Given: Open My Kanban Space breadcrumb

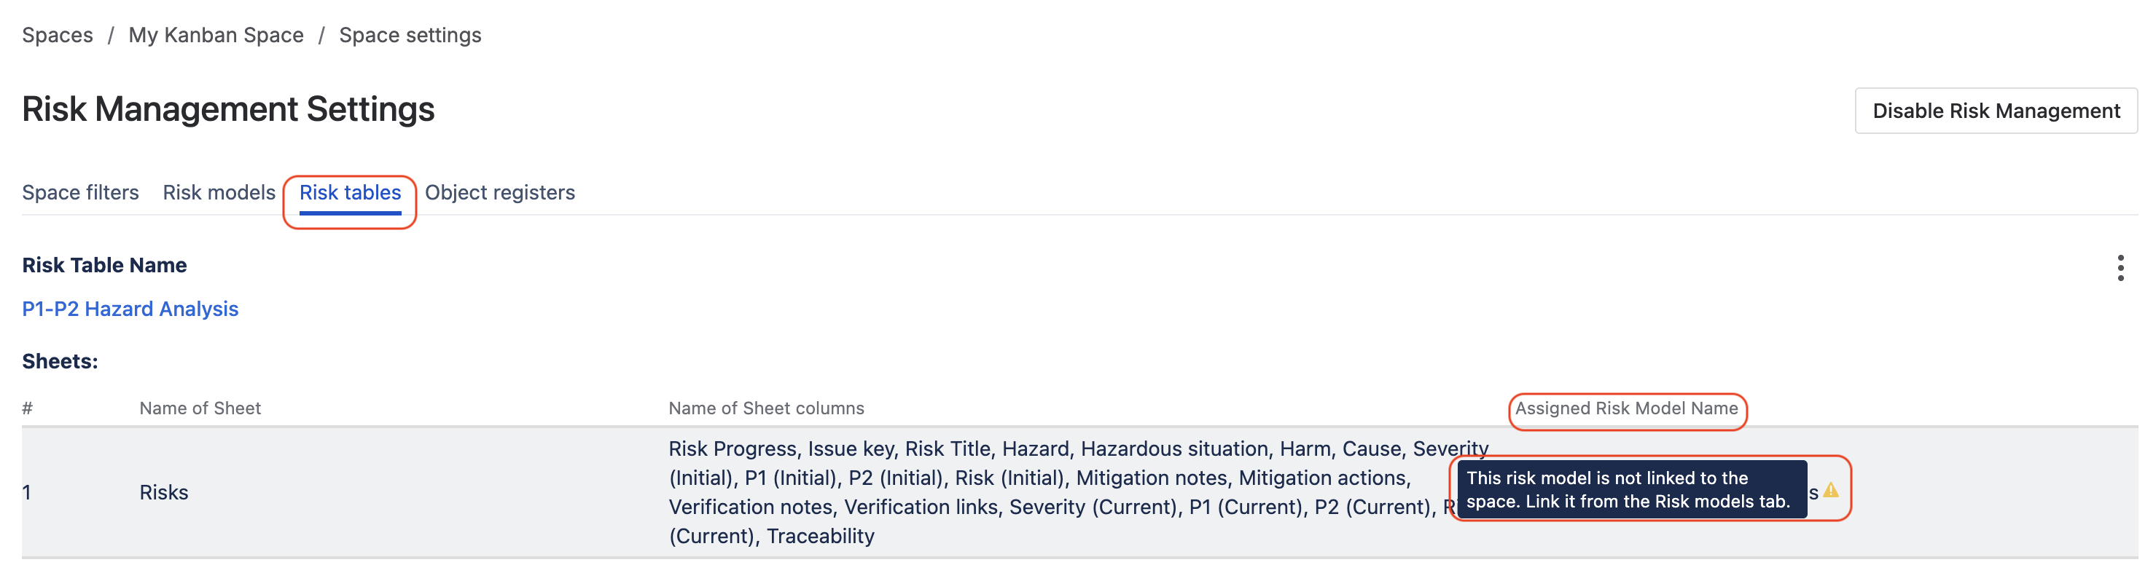Looking at the screenshot, I should pyautogui.click(x=216, y=35).
